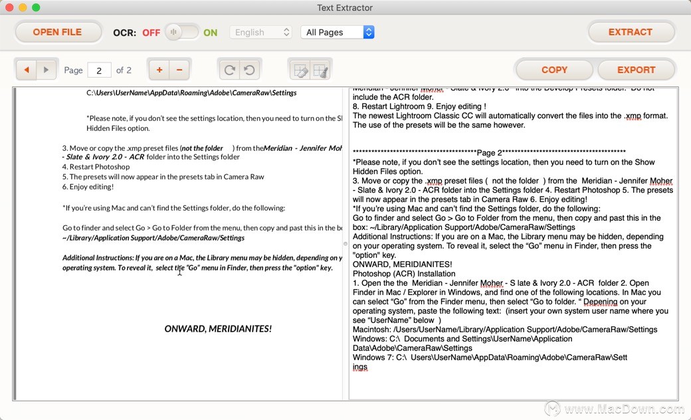The image size is (691, 420).
Task: Zoom in with the plus button
Action: point(159,70)
